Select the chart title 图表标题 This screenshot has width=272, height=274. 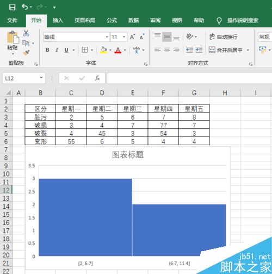pyautogui.click(x=128, y=155)
